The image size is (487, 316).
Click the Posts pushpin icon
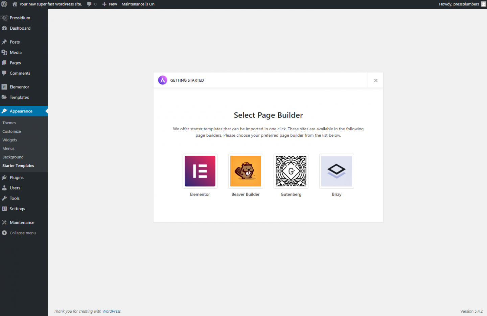tap(4, 42)
